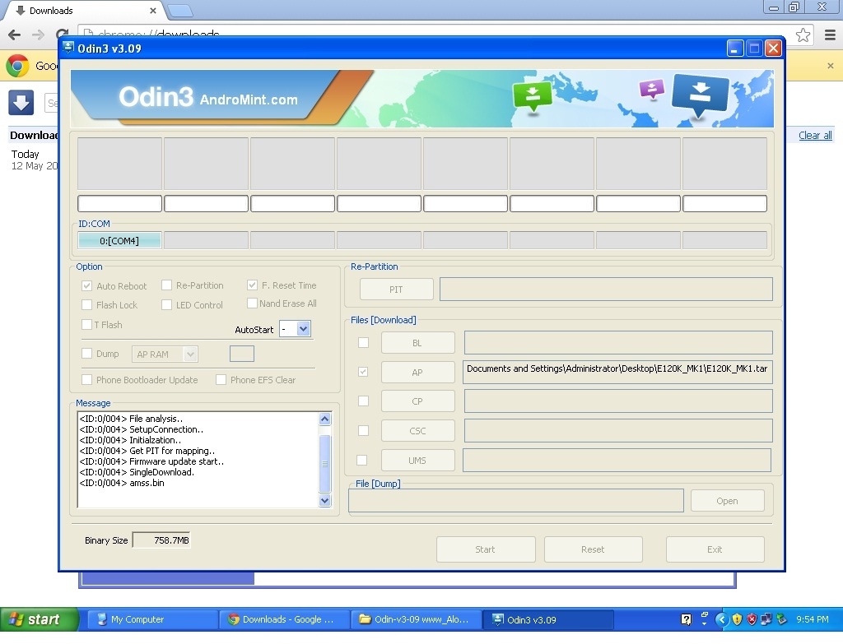Enable the Phone EFS Clear checkbox

pyautogui.click(x=221, y=379)
